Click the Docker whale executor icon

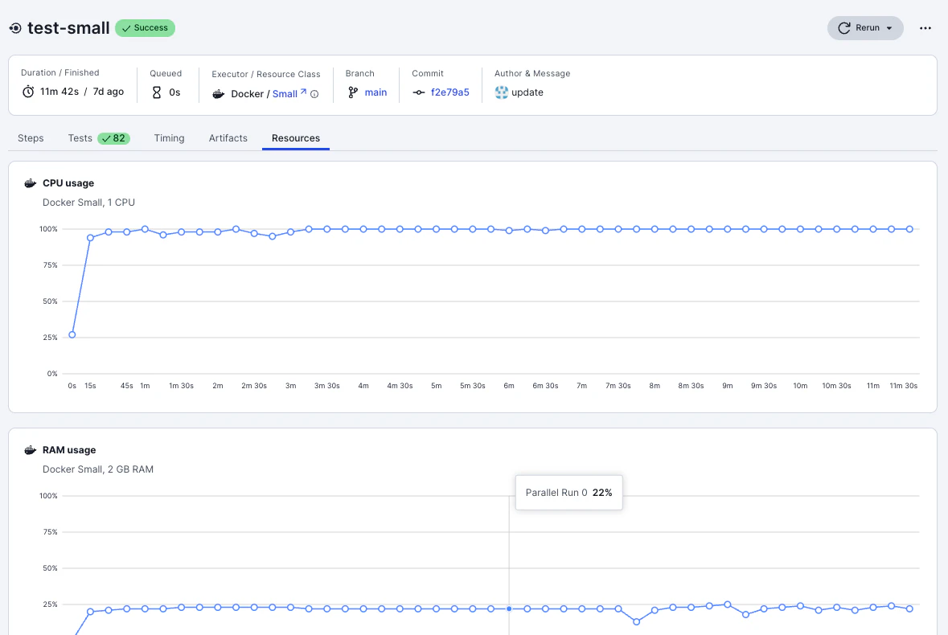[x=218, y=94]
